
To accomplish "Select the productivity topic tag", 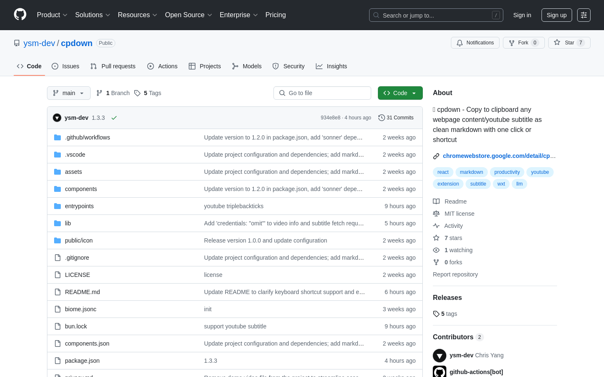I will click(507, 172).
